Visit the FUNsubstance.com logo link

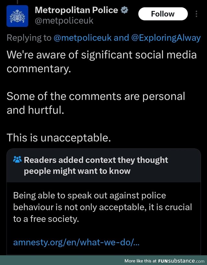pos(181,261)
